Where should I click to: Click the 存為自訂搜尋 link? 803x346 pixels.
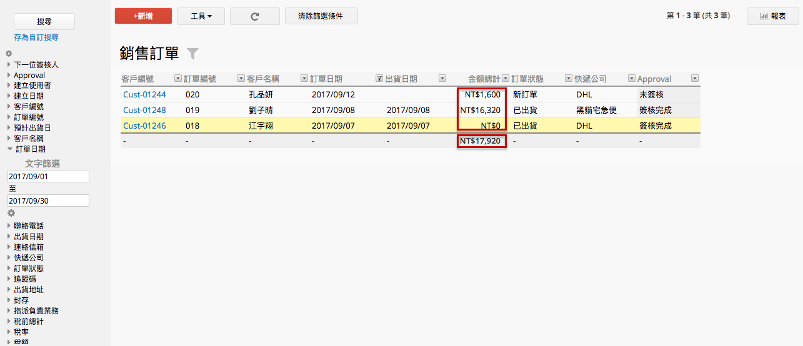click(36, 37)
